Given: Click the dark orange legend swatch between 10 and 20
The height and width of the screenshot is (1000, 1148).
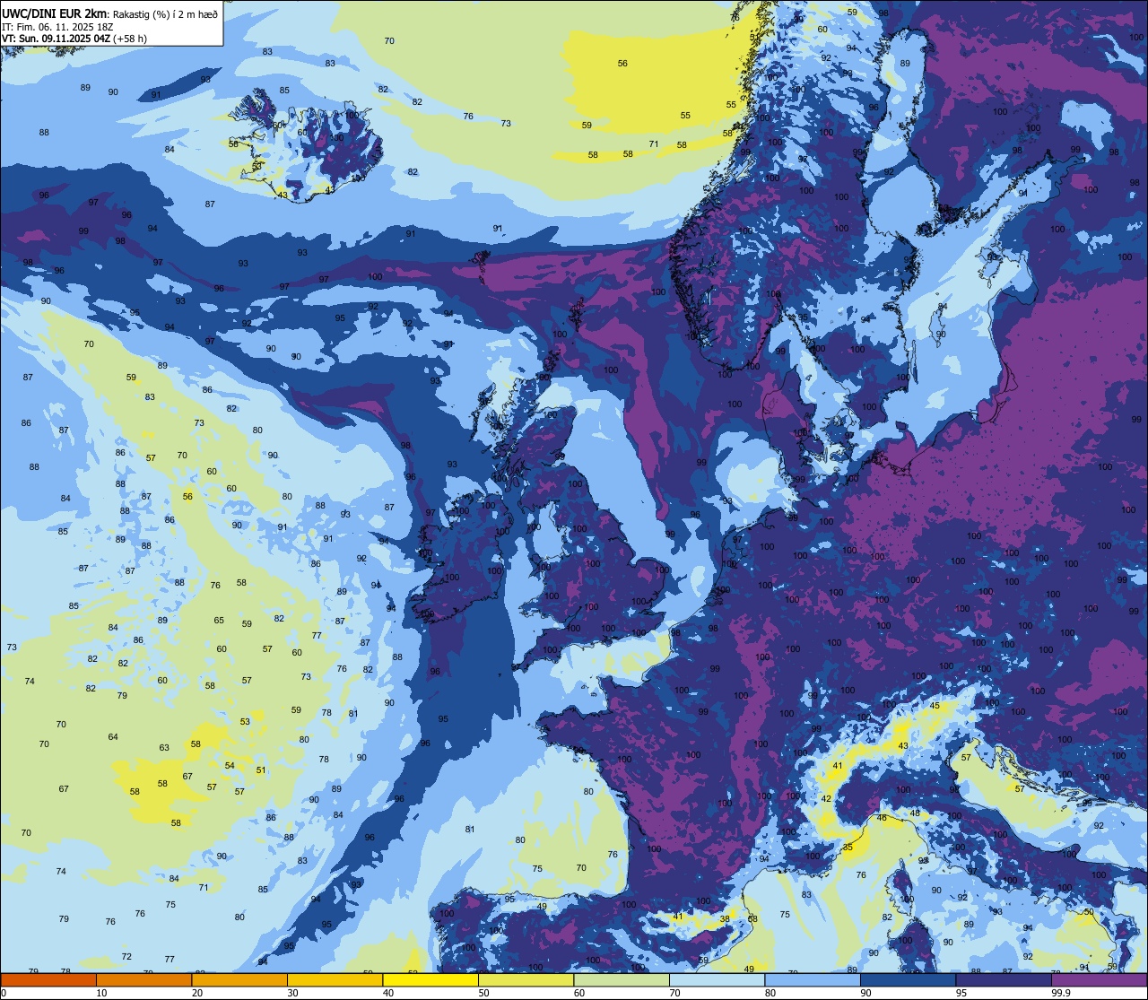Looking at the screenshot, I should (143, 979).
